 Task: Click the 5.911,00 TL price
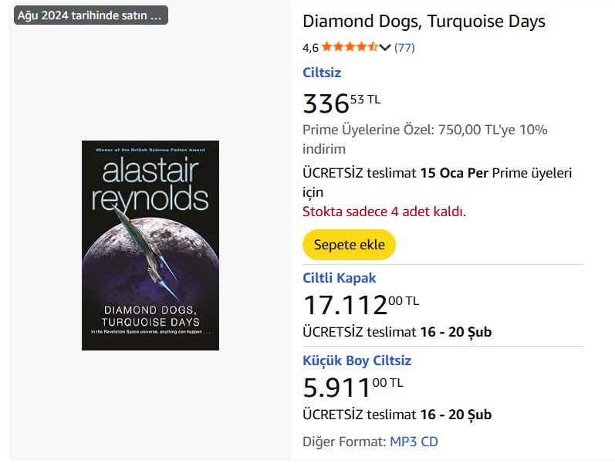(x=353, y=387)
